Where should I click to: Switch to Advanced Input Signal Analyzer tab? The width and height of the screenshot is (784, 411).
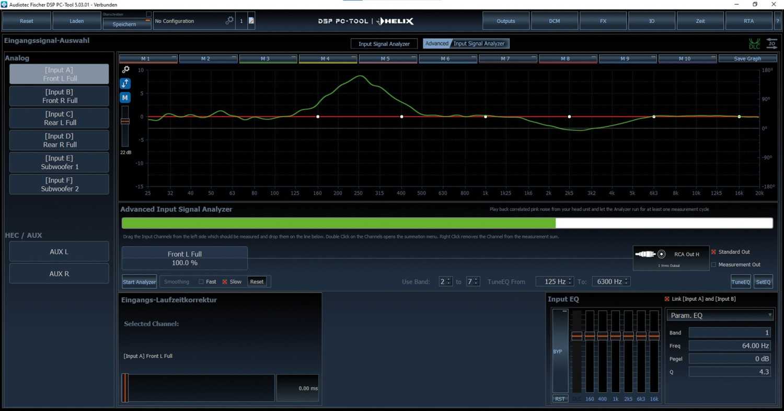point(466,44)
